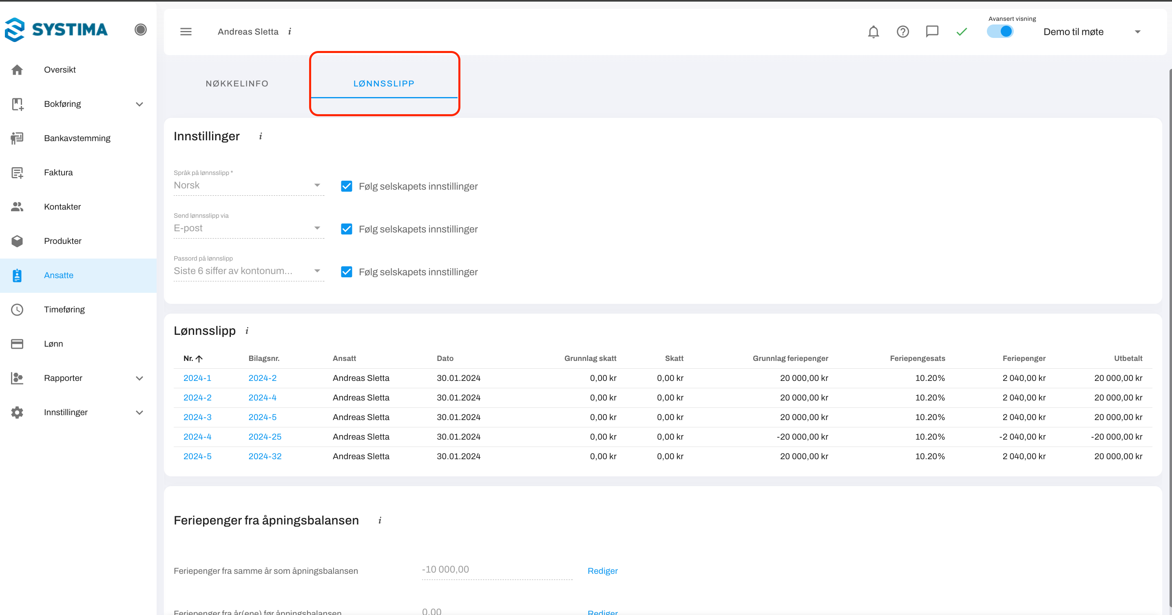Viewport: 1172px width, 615px height.
Task: Open the Send lønnsslipp via dropdown
Action: point(248,228)
